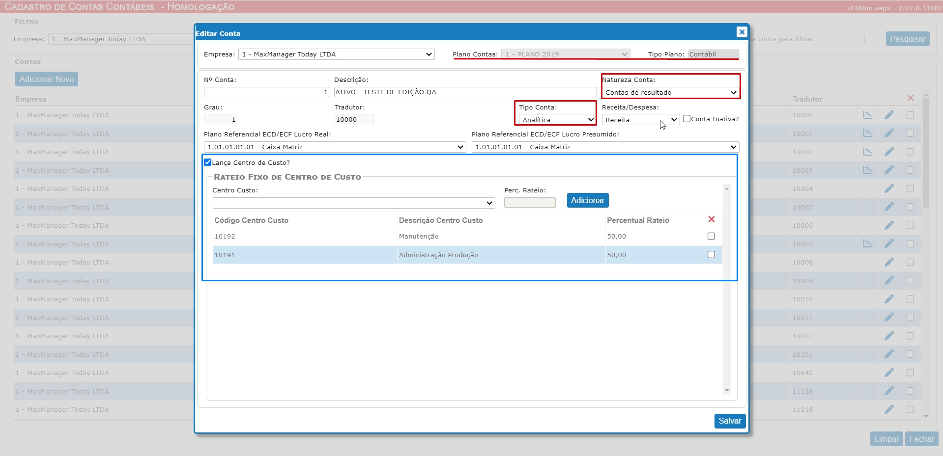Click the pencil edit icon for tradutor 11218
Viewport: 943px width, 456px height.
[x=889, y=409]
